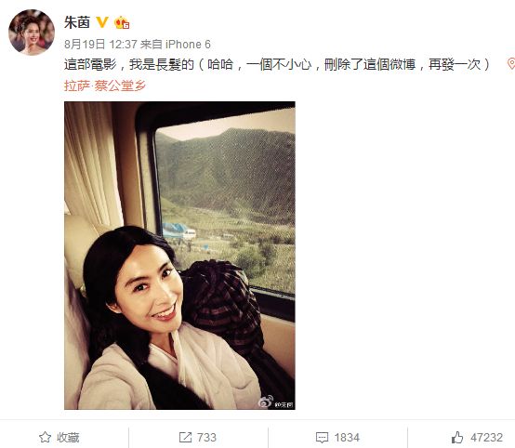View the 1834 comments count
Image resolution: width=515 pixels, height=448 pixels.
(x=347, y=438)
